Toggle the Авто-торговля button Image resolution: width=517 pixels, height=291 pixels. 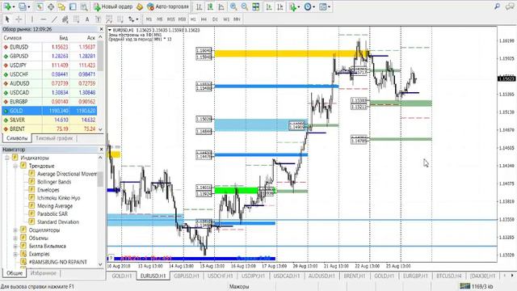168,6
